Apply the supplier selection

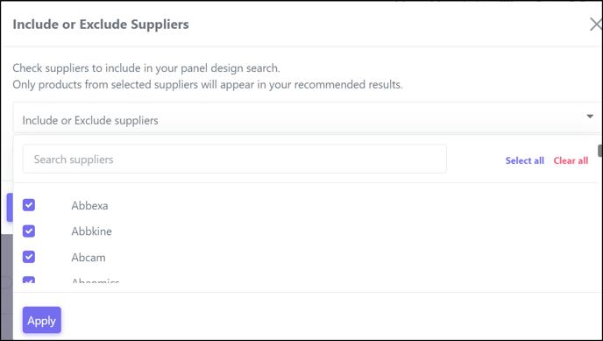[41, 320]
